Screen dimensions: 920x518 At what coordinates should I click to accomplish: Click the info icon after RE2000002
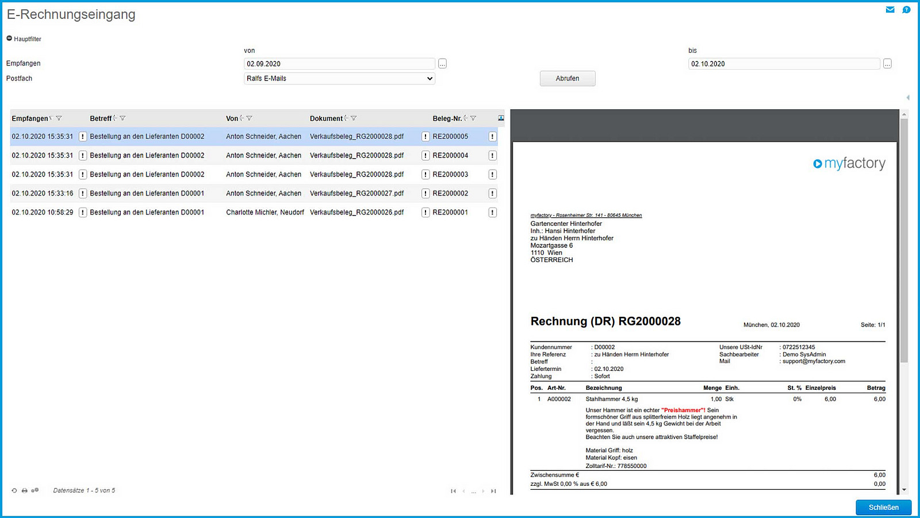pyautogui.click(x=493, y=194)
